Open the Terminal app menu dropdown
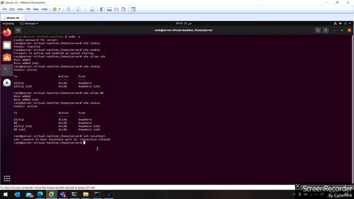The width and height of the screenshot is (354, 199). tap(29, 23)
